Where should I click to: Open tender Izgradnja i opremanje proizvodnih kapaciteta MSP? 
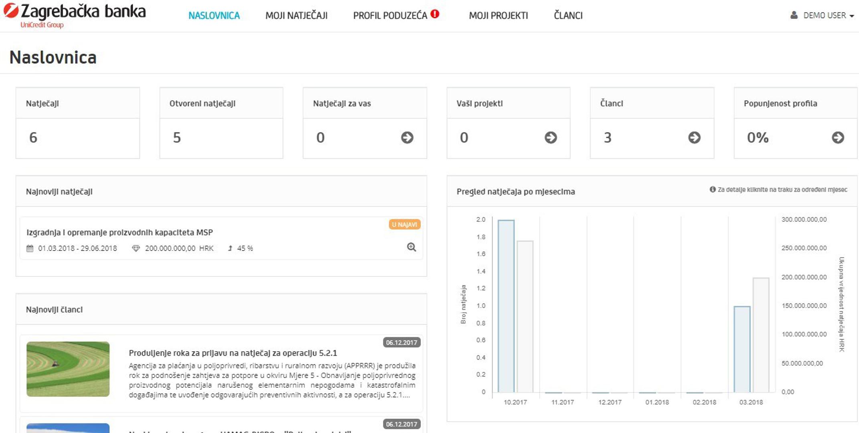tap(120, 233)
